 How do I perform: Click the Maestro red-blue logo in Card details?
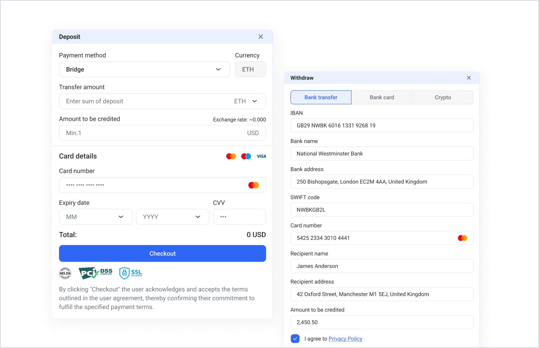(246, 156)
